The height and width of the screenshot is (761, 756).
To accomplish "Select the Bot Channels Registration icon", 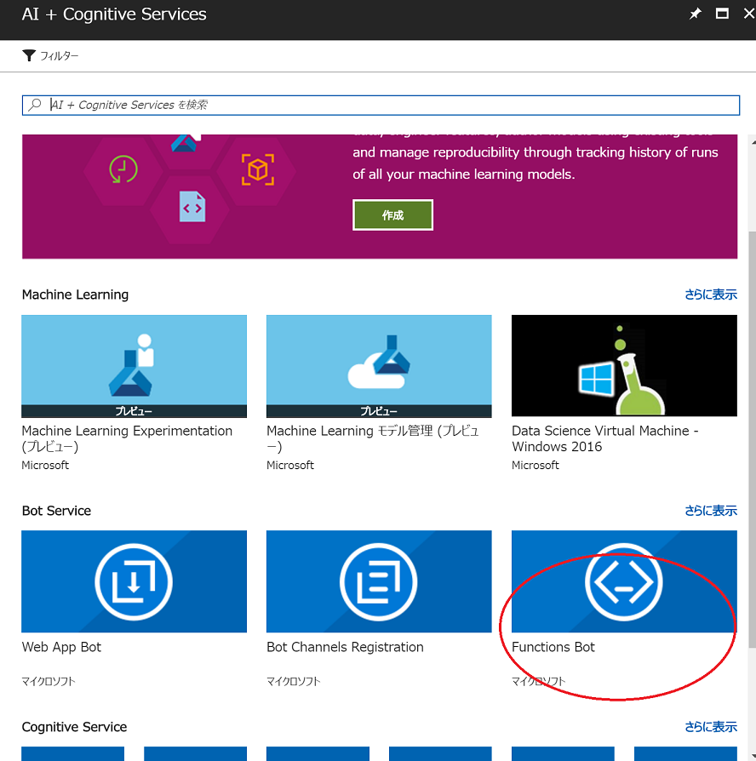I will [379, 581].
